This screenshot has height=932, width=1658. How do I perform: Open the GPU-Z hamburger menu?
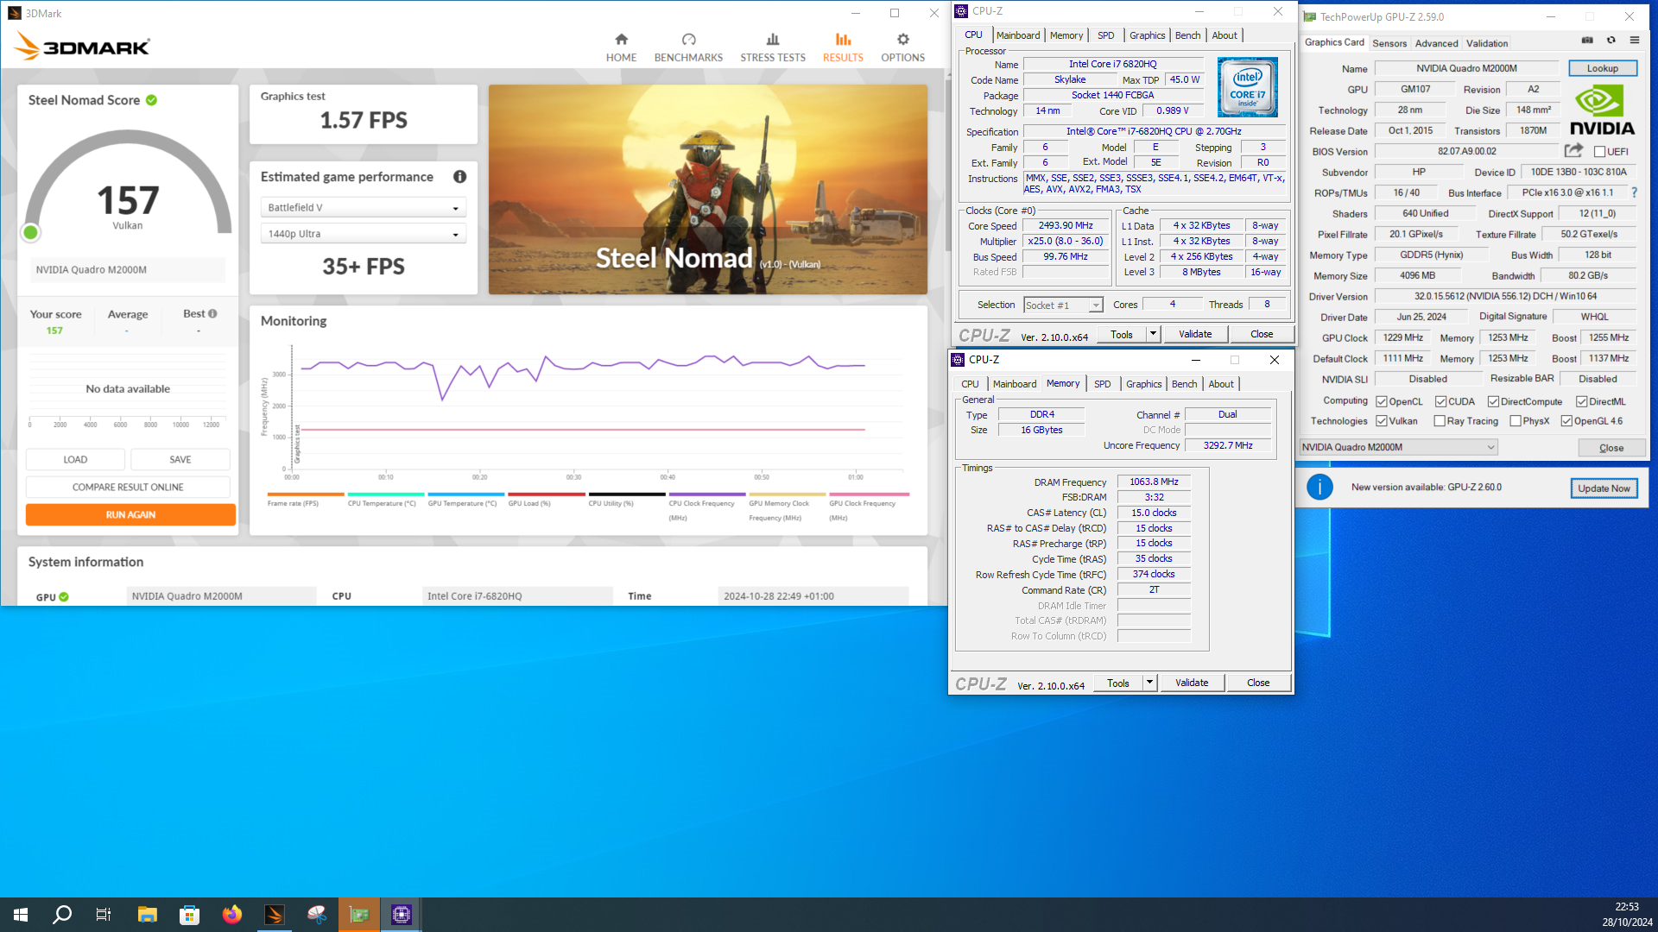pos(1635,41)
